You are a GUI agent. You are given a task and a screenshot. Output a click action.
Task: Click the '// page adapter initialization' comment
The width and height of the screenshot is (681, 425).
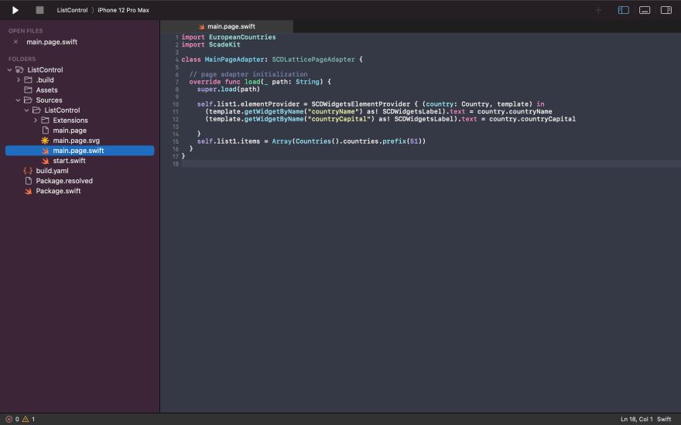(248, 74)
